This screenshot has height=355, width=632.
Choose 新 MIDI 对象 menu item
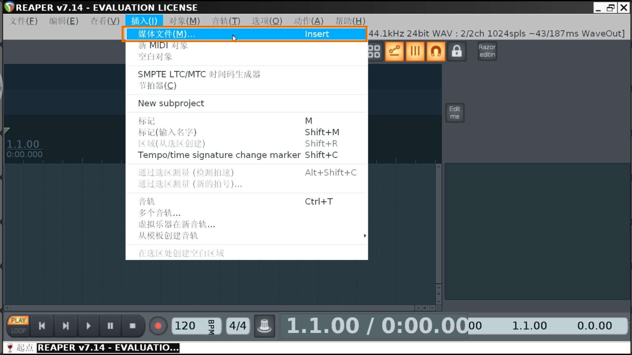tap(247, 45)
